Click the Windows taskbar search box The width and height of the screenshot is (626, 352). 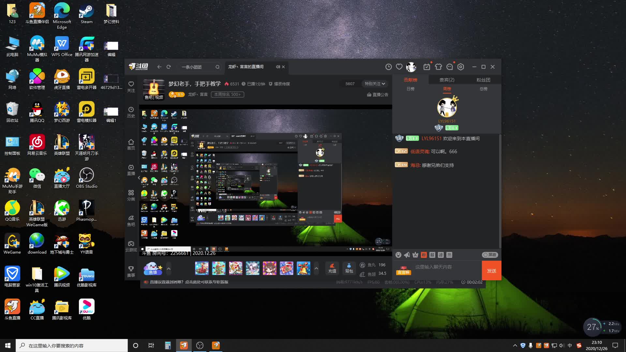pos(72,345)
